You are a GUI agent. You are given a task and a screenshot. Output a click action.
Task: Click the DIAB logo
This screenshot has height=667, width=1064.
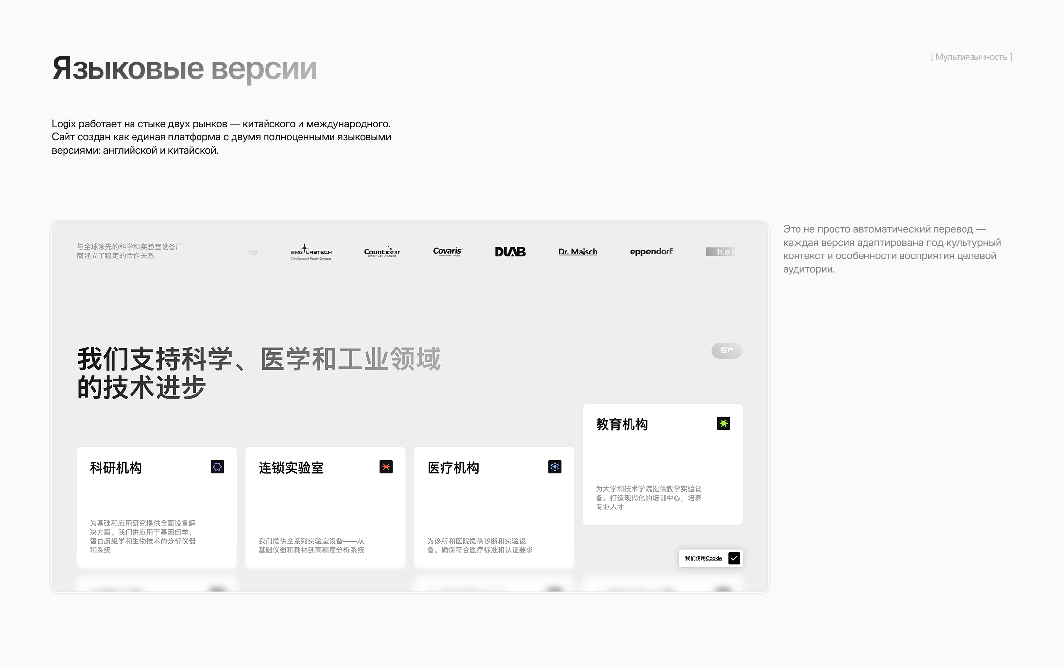pos(510,252)
